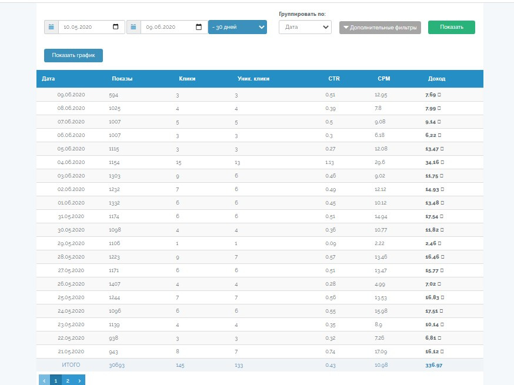Viewport: 514px width, 385px height.
Task: Open date picker inside the 10.05.2020 field
Action: [x=115, y=27]
